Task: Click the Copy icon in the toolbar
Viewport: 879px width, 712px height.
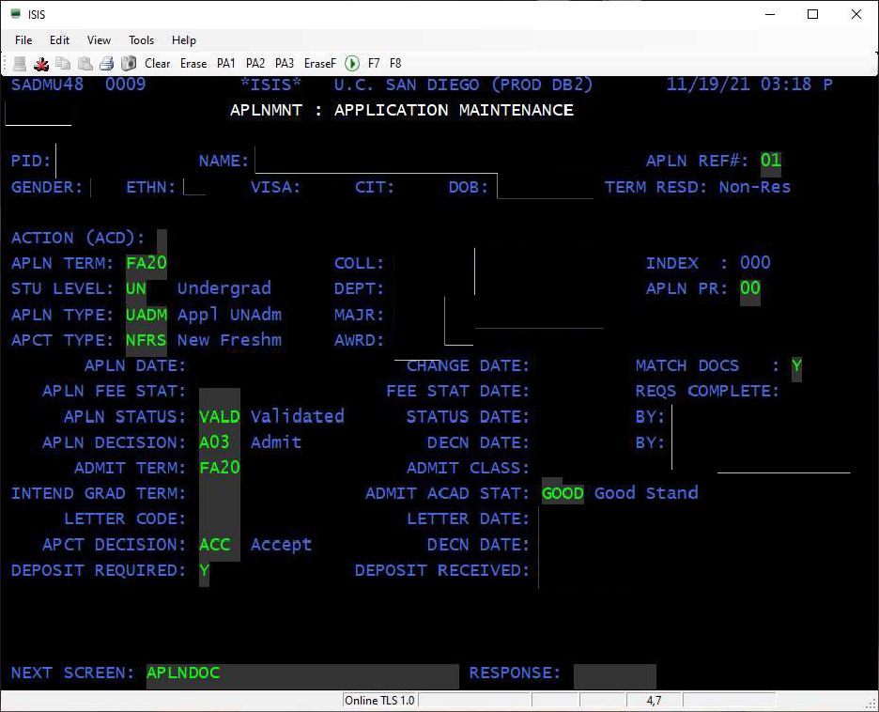Action: pyautogui.click(x=63, y=63)
